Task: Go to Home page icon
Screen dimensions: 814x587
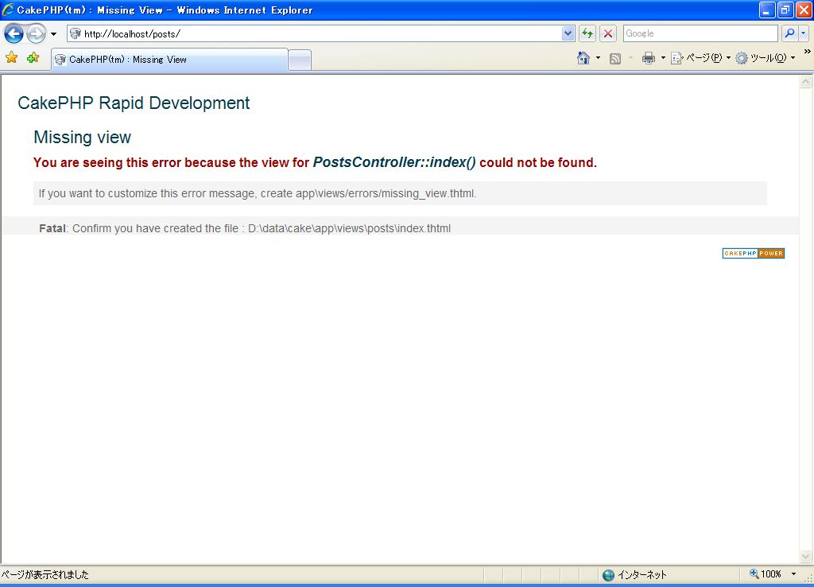Action: (x=583, y=58)
